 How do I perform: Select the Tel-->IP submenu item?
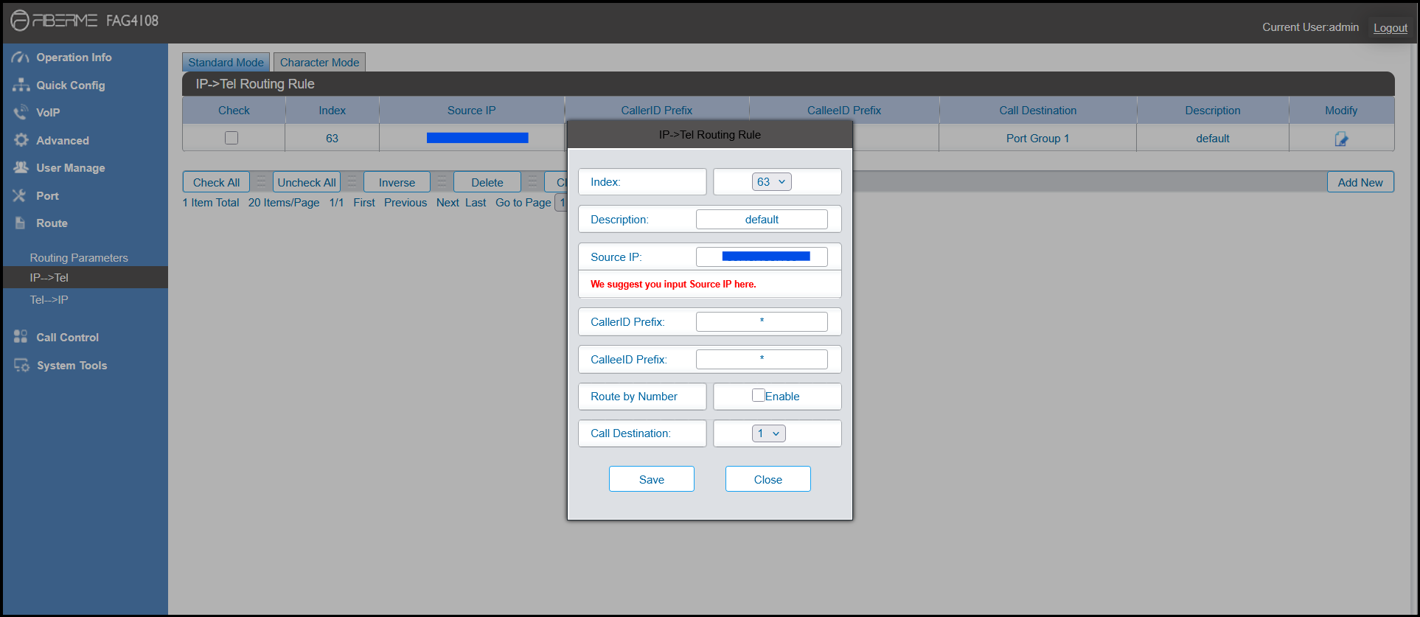[x=49, y=300]
